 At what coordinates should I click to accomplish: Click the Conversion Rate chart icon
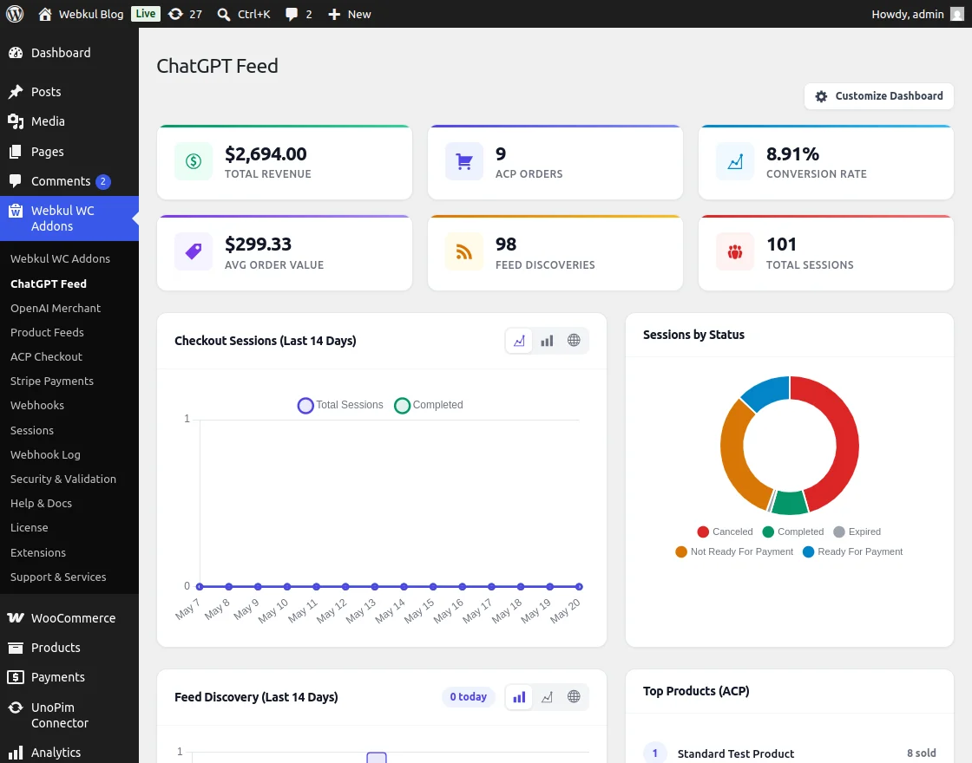click(735, 161)
